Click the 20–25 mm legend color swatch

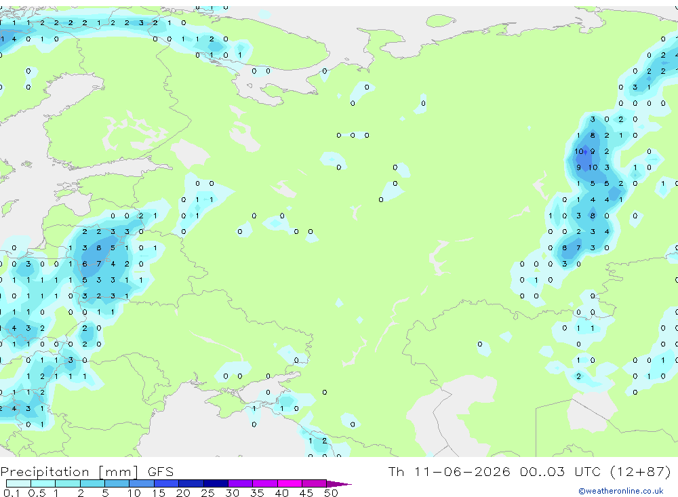191,483
